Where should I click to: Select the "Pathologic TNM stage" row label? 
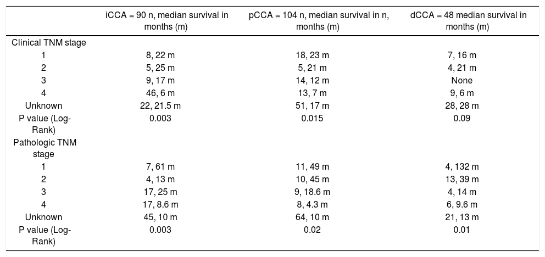(x=43, y=148)
